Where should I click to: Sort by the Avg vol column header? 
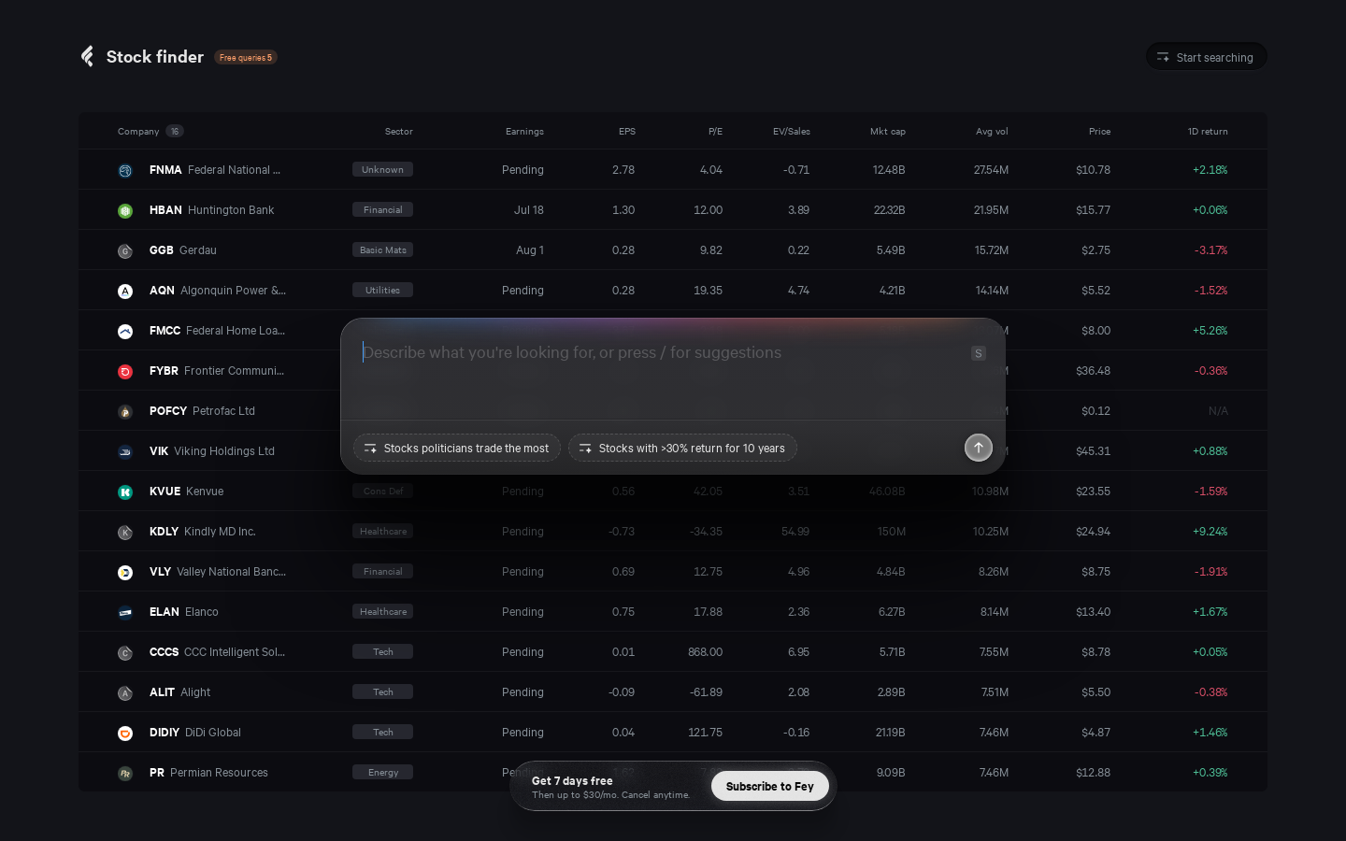(x=992, y=132)
